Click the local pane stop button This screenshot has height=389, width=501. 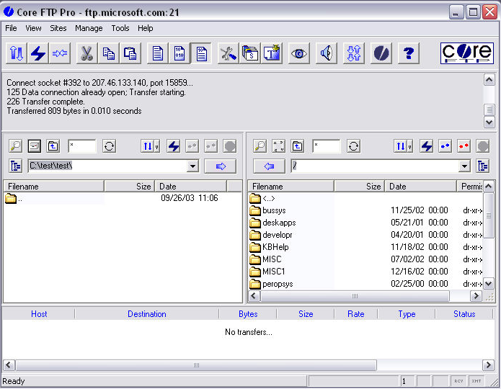pos(230,146)
